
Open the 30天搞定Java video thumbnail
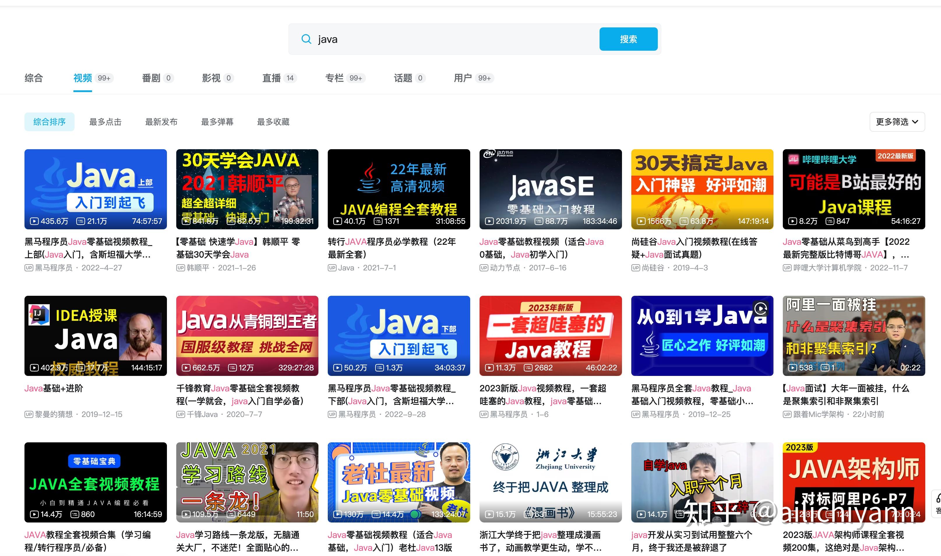click(x=702, y=189)
